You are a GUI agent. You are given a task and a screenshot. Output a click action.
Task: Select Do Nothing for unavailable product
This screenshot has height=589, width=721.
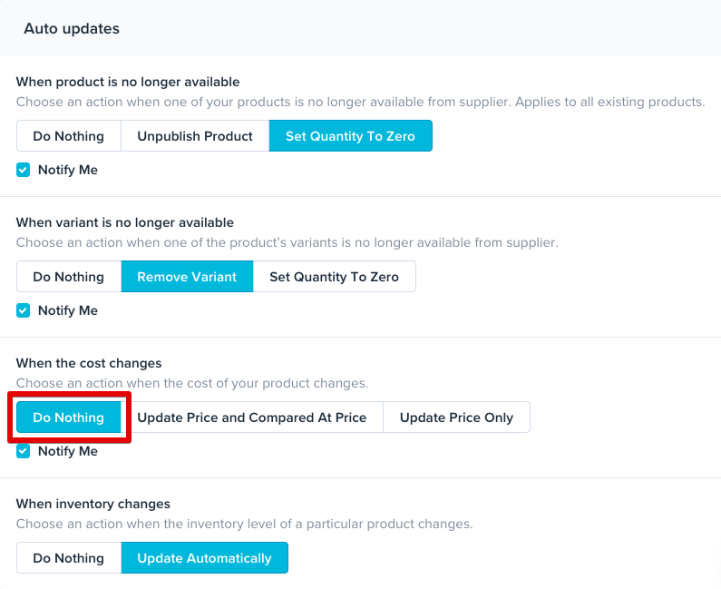click(68, 136)
